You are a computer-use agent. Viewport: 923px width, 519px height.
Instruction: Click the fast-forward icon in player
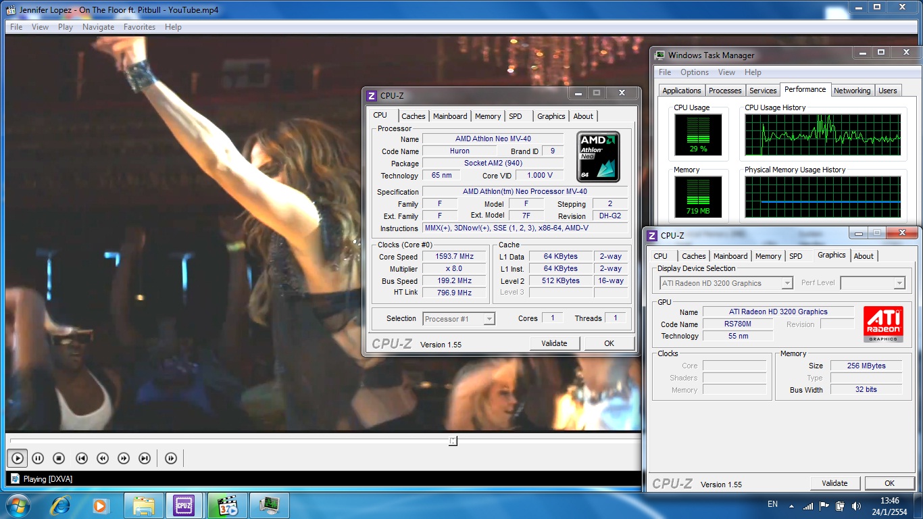tap(124, 458)
